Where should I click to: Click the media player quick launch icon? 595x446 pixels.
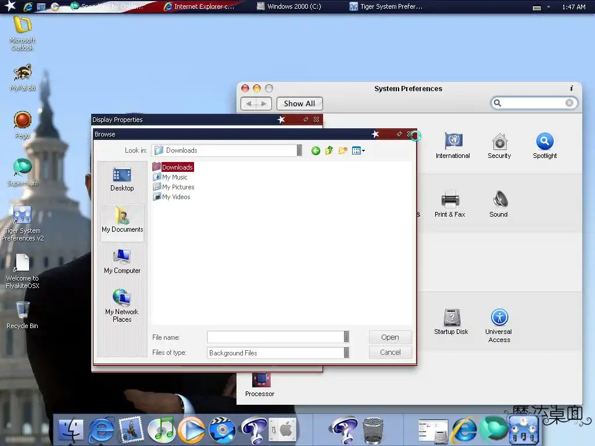coord(55,6)
